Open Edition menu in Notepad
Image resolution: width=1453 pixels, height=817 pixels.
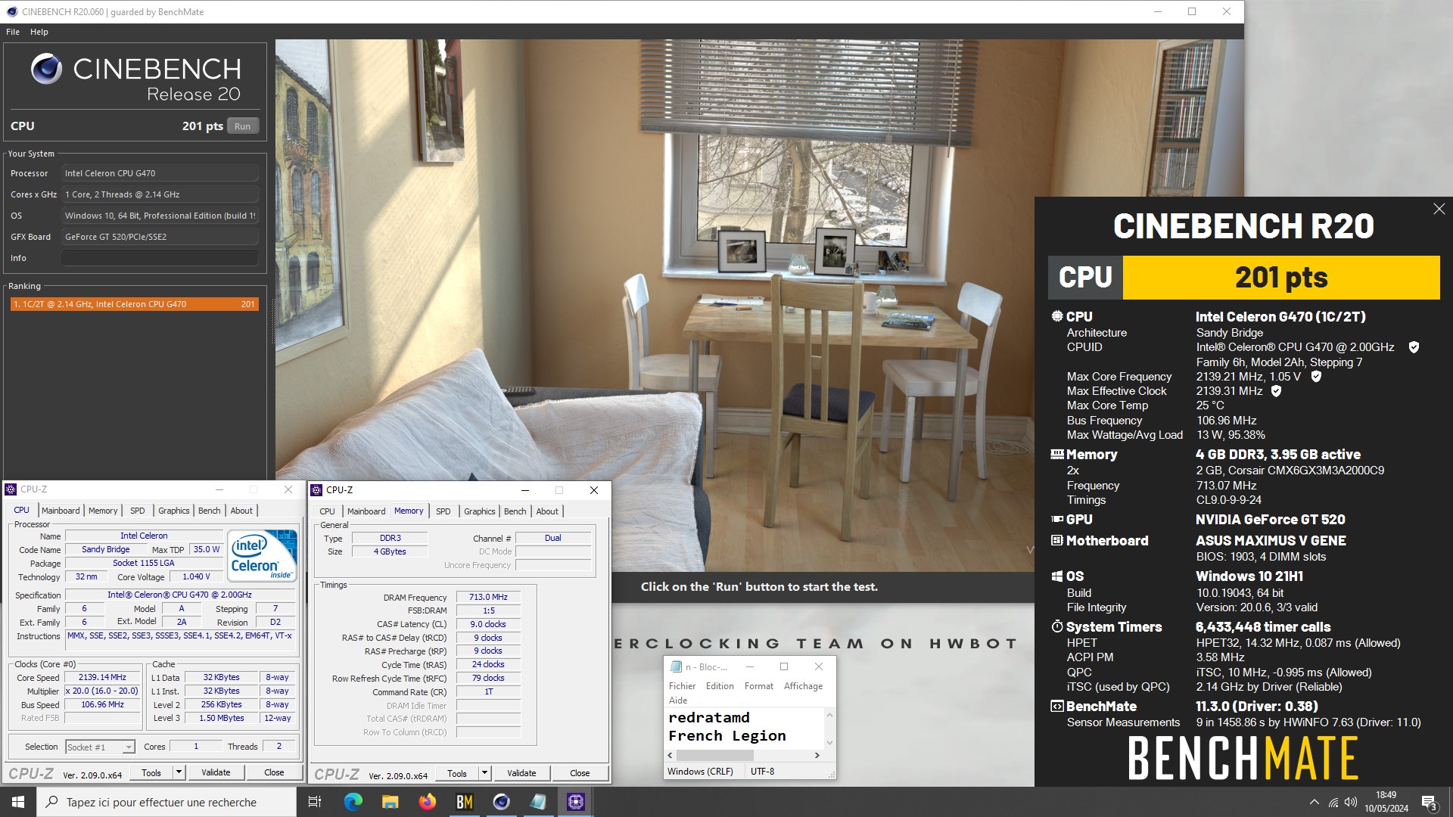click(x=720, y=686)
